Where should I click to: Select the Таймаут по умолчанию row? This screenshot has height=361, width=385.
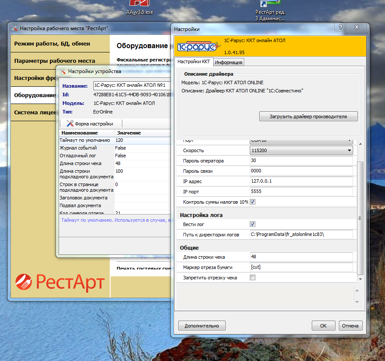[115, 140]
